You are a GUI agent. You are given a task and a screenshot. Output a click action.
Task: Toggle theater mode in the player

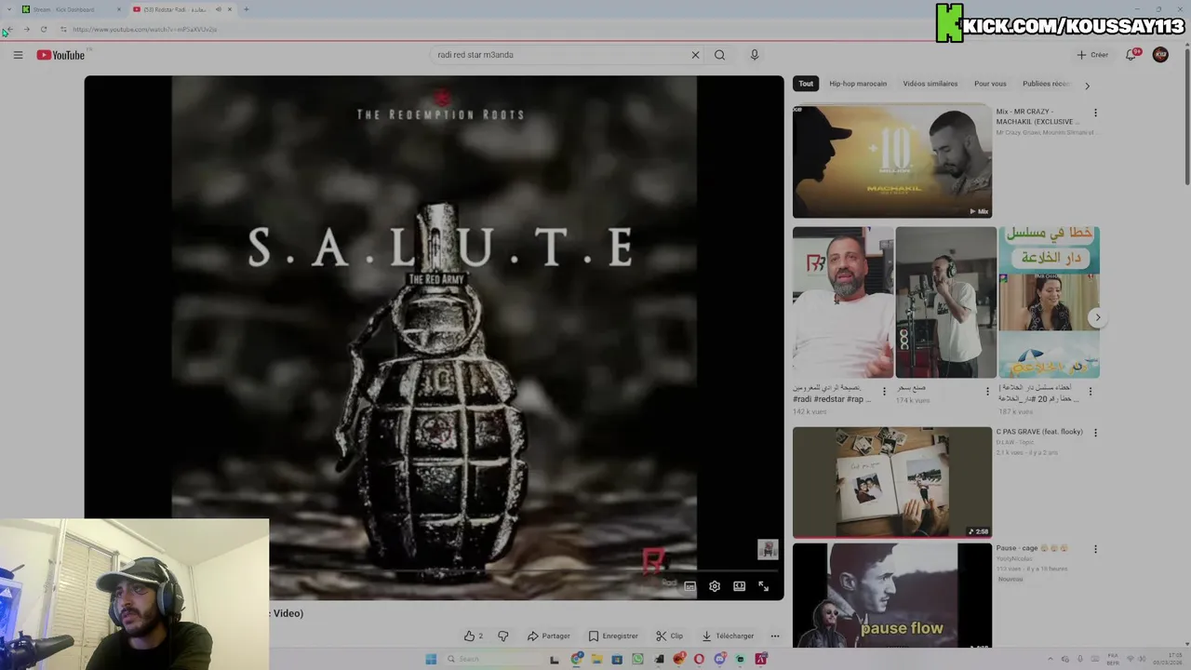pyautogui.click(x=739, y=586)
